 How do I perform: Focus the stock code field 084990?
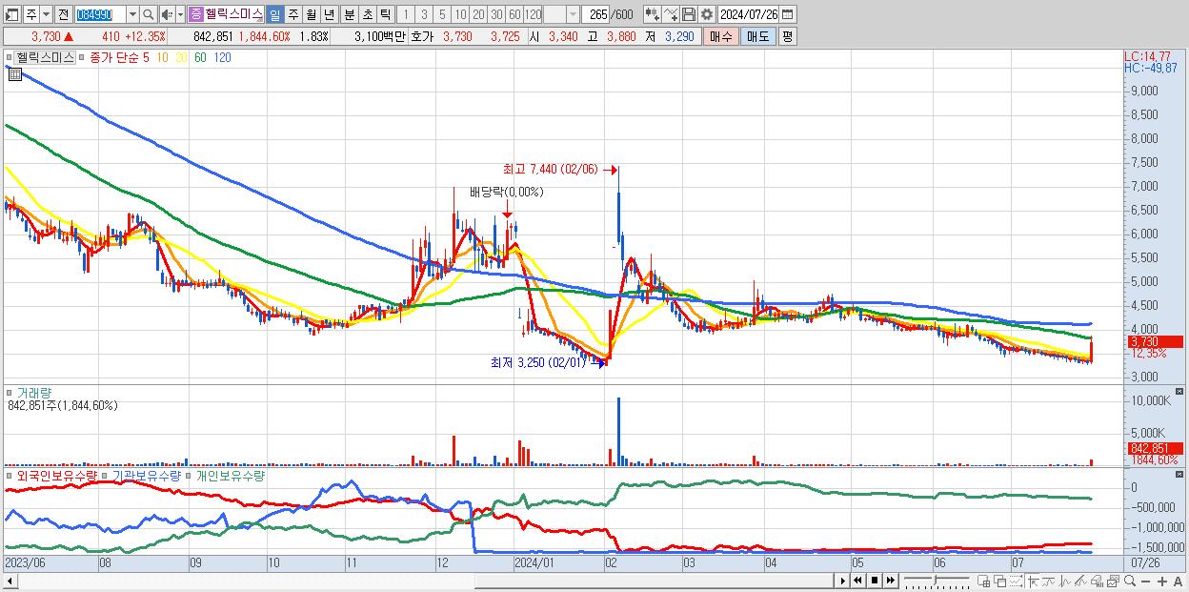99,14
